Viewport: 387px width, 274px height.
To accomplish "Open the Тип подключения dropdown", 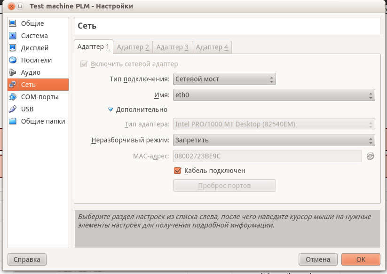I will (224, 79).
